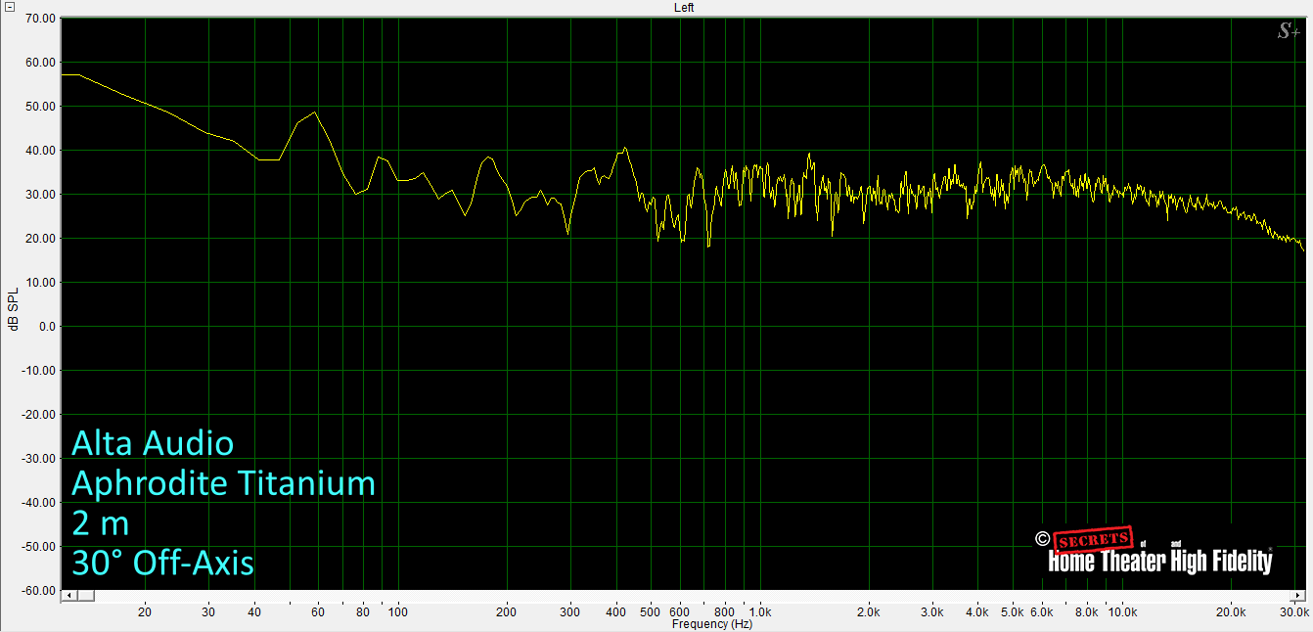Click the 'dB SPL' vertical axis label

coord(13,307)
